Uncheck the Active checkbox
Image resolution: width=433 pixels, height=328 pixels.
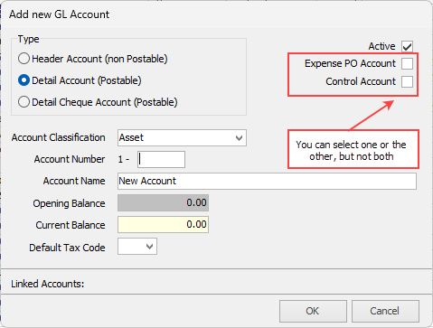click(407, 46)
